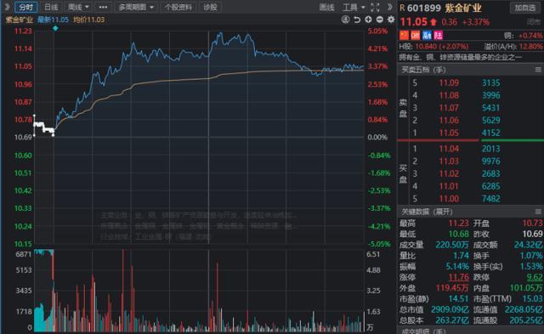Click the 铜 sector +0.74% link
544x334 pixels.
[524, 36]
